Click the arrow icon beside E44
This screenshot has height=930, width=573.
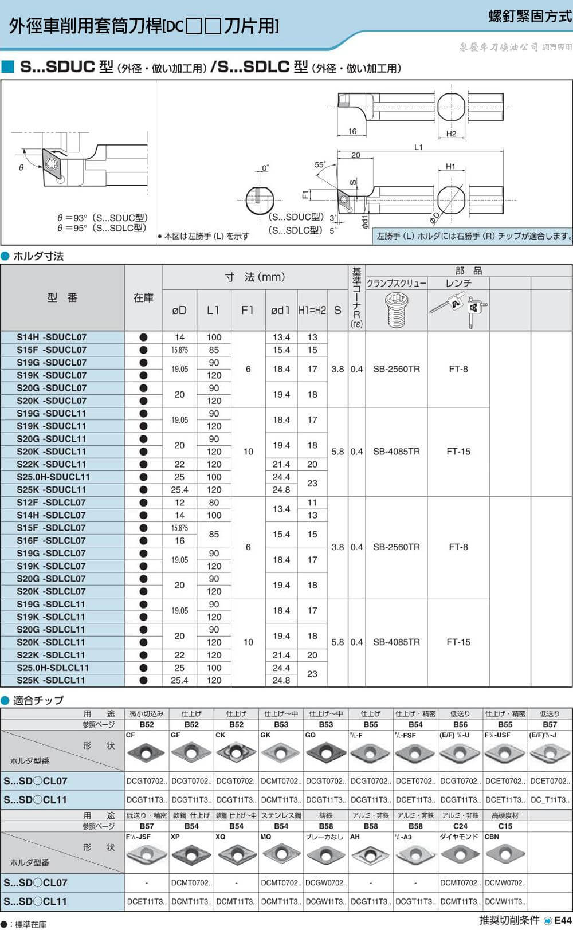point(548,920)
